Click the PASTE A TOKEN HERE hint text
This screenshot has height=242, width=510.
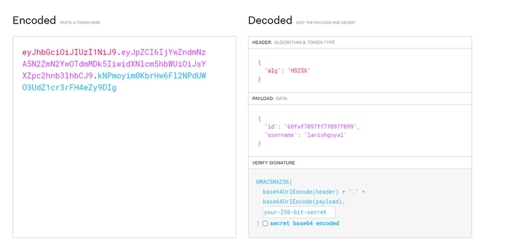[80, 23]
